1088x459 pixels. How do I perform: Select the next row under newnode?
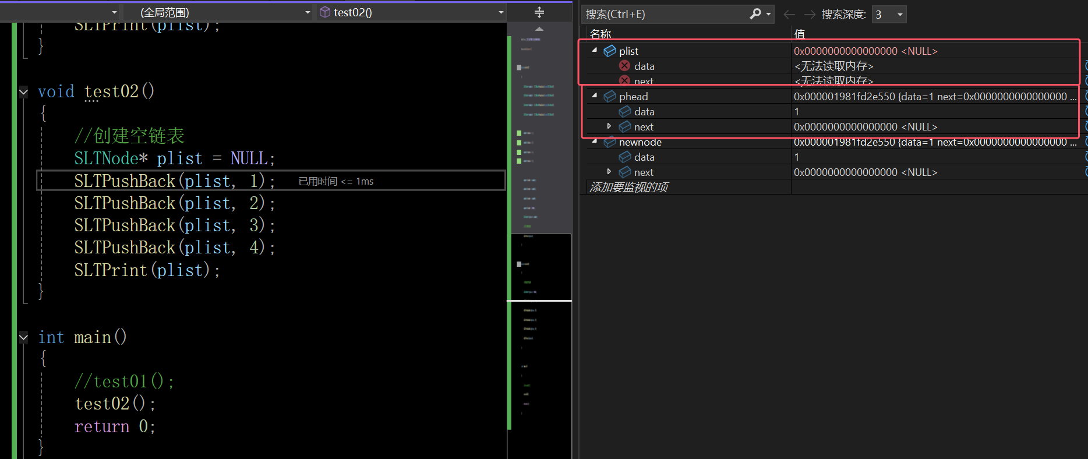click(x=833, y=172)
